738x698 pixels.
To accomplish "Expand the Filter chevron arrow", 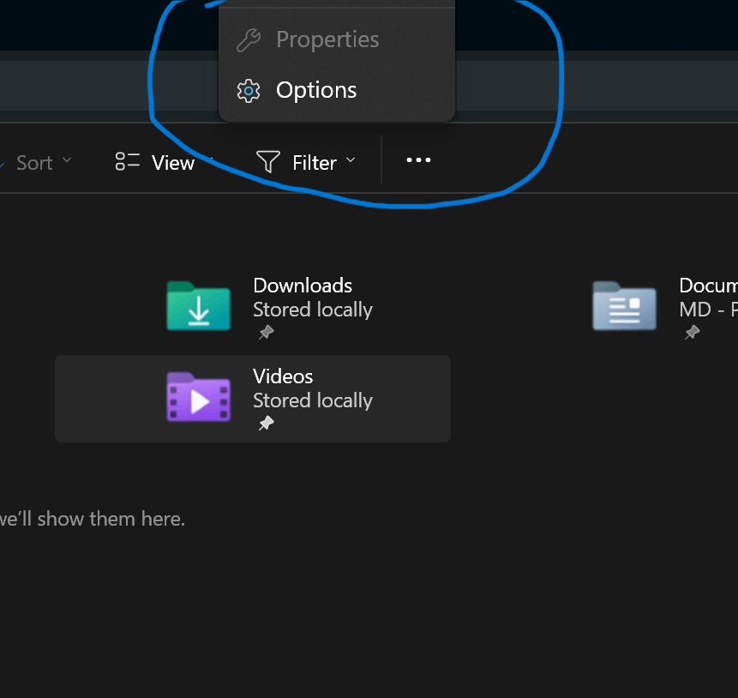I will (x=351, y=160).
